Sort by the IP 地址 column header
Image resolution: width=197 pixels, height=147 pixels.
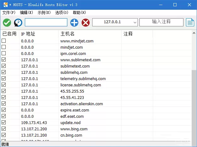pos(39,34)
